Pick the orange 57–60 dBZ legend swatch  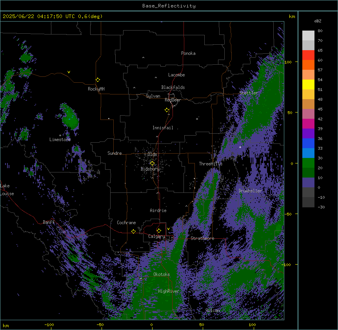pyautogui.click(x=308, y=65)
